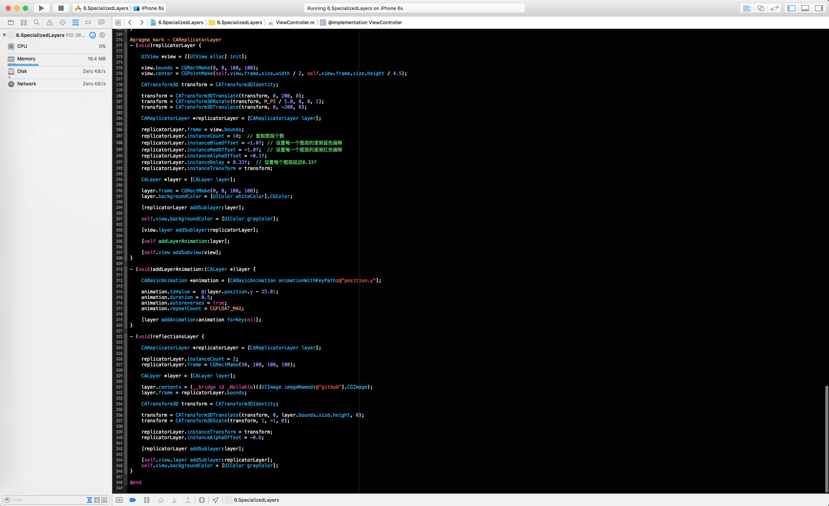Open the breakpoint navigator icon

click(88, 22)
